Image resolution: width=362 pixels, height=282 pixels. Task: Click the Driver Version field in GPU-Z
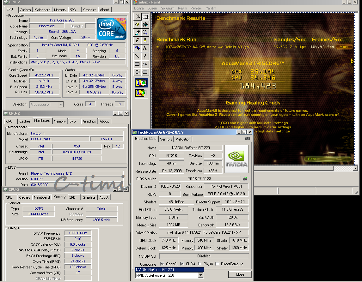(204, 232)
